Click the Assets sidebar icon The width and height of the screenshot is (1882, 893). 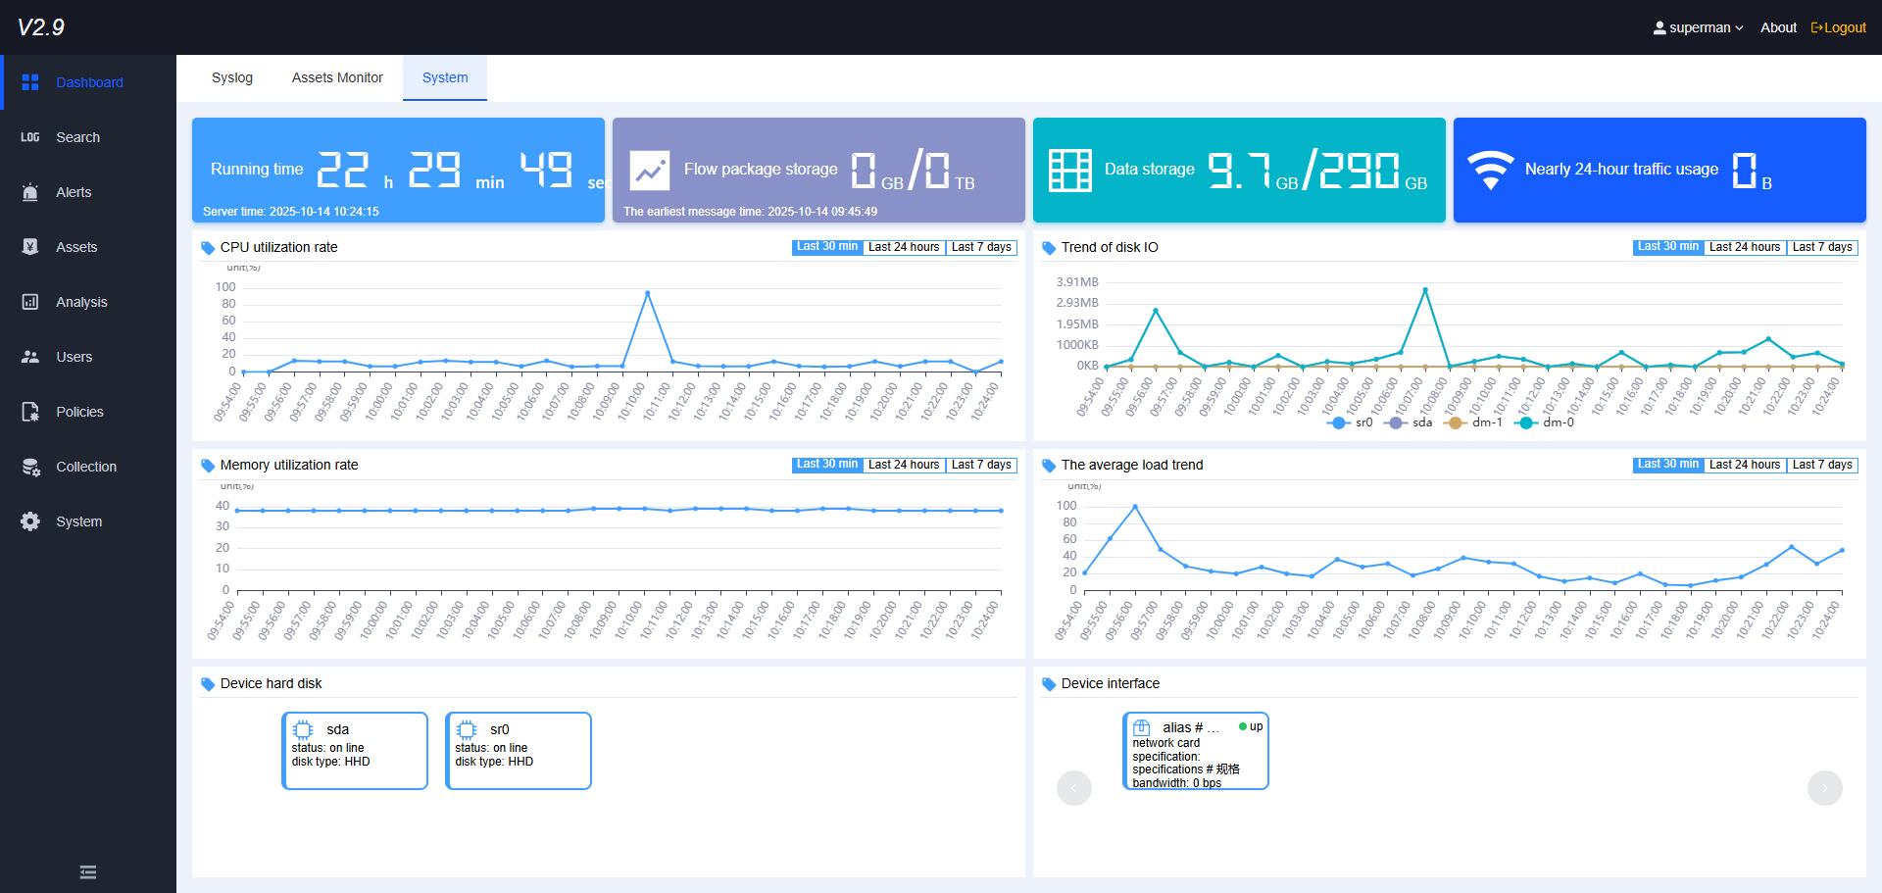coord(29,247)
